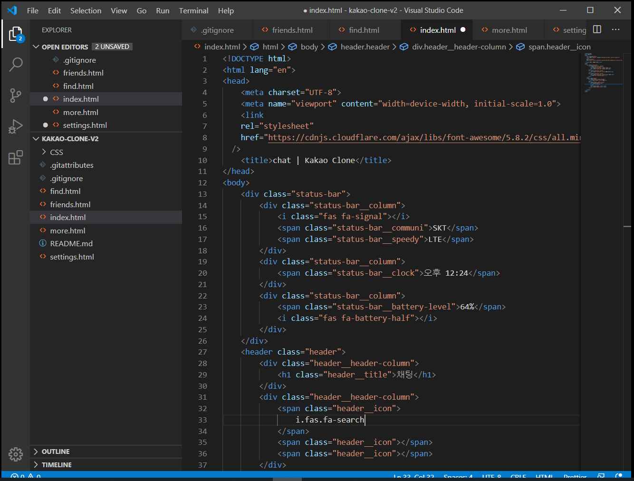Open the Edit menu
This screenshot has width=634, height=481.
pyautogui.click(x=54, y=10)
